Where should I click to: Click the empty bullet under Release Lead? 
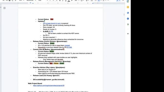coord(36,77)
